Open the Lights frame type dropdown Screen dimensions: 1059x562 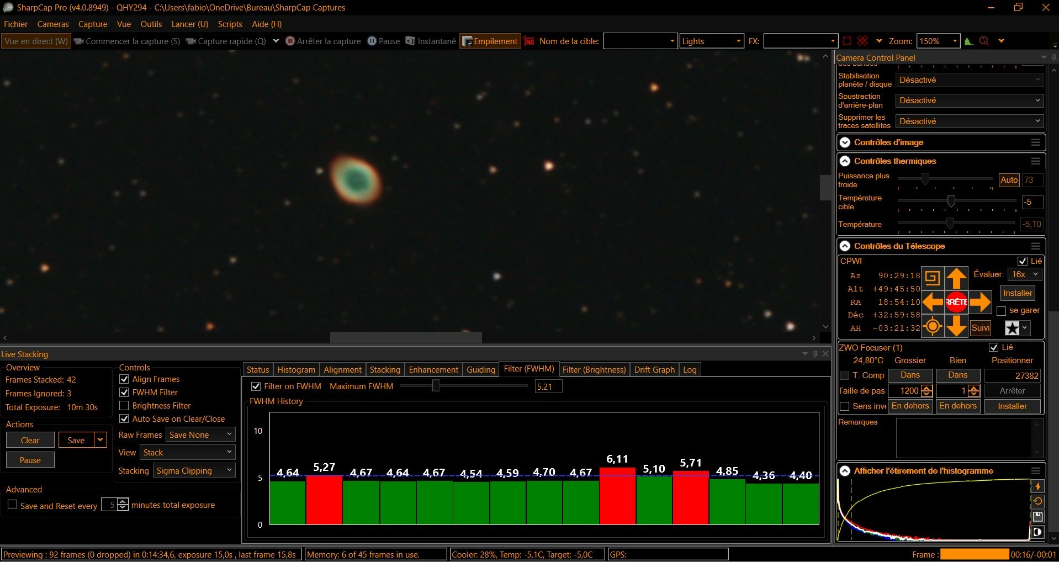pos(712,41)
